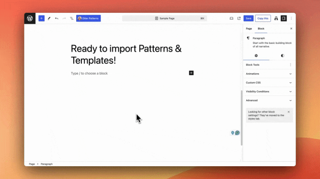Click the Paragraph block pilcrow icon
320x179 pixels.
tap(248, 38)
